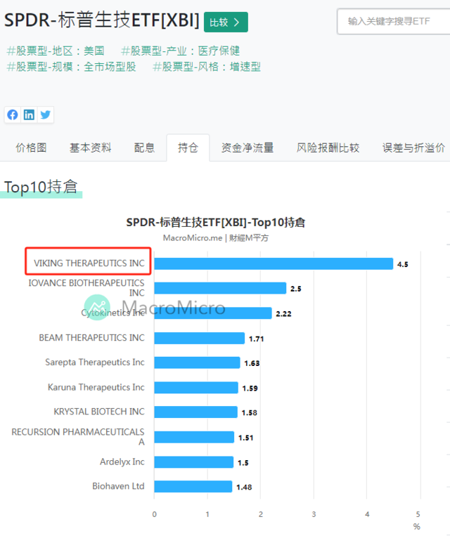Click the IOVANCE BIOTHERAPEUTICS INC label

tap(86, 288)
